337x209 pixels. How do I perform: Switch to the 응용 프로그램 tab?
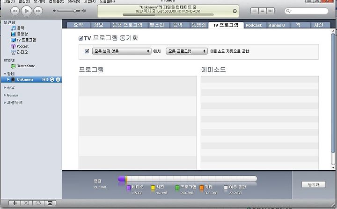tap(127, 25)
